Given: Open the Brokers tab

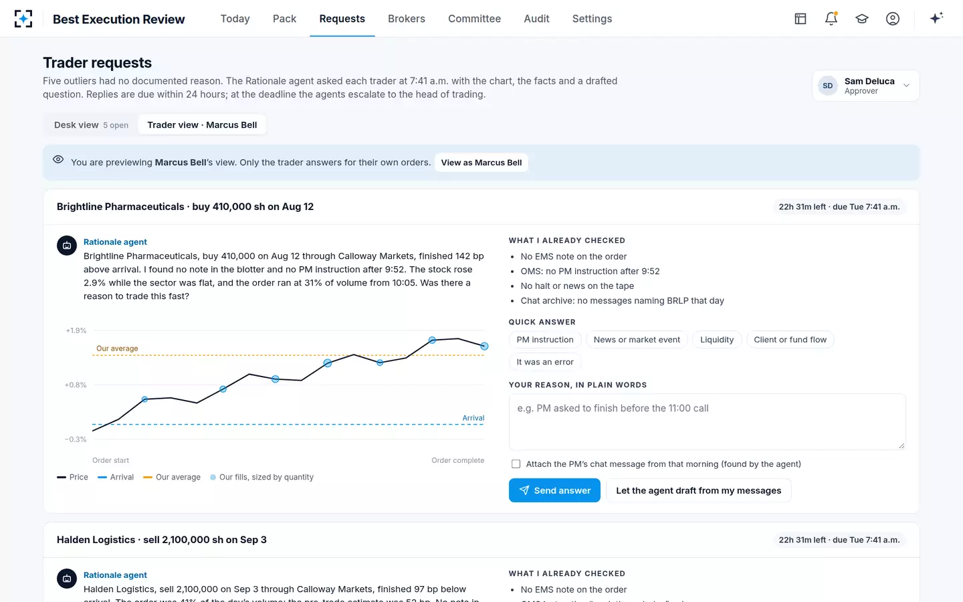Looking at the screenshot, I should (x=407, y=19).
